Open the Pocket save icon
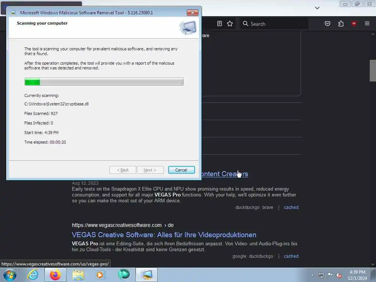376x282 pixels. (327, 23)
